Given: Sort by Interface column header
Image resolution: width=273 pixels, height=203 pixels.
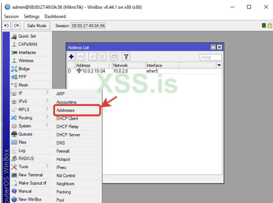Looking at the screenshot, I should pyautogui.click(x=162, y=65).
